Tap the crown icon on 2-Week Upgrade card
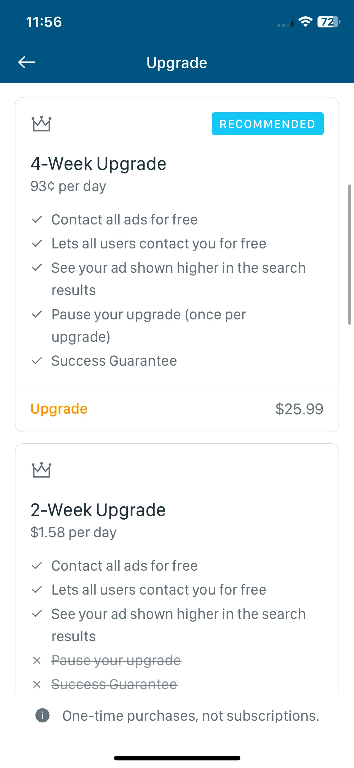 click(42, 470)
